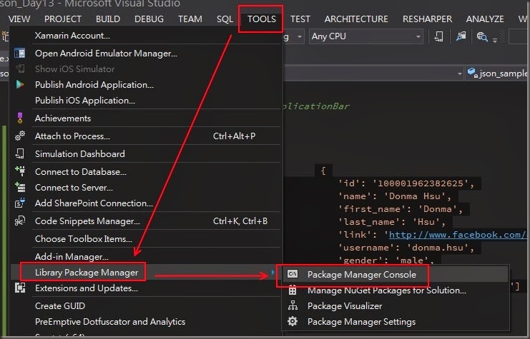The width and height of the screenshot is (530, 339).
Task: Click the find in files toolbar icon
Action: (482, 36)
